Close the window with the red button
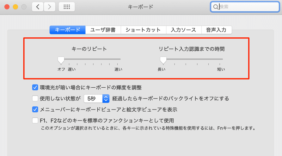Image resolution: width=282 pixels, height=156 pixels. click(7, 7)
